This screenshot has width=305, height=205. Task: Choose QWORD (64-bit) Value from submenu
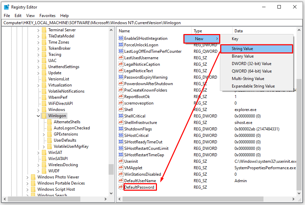257,71
